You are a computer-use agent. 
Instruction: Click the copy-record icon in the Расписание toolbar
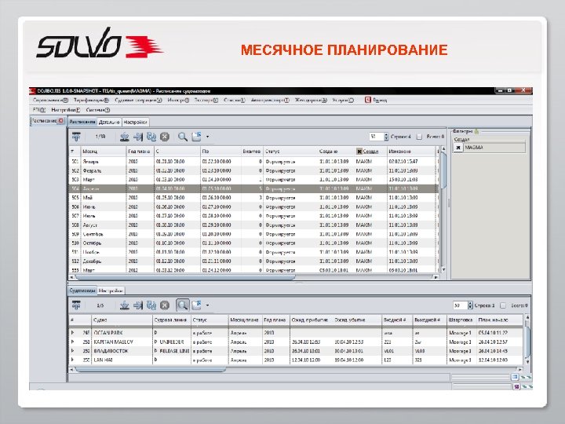tap(151, 137)
